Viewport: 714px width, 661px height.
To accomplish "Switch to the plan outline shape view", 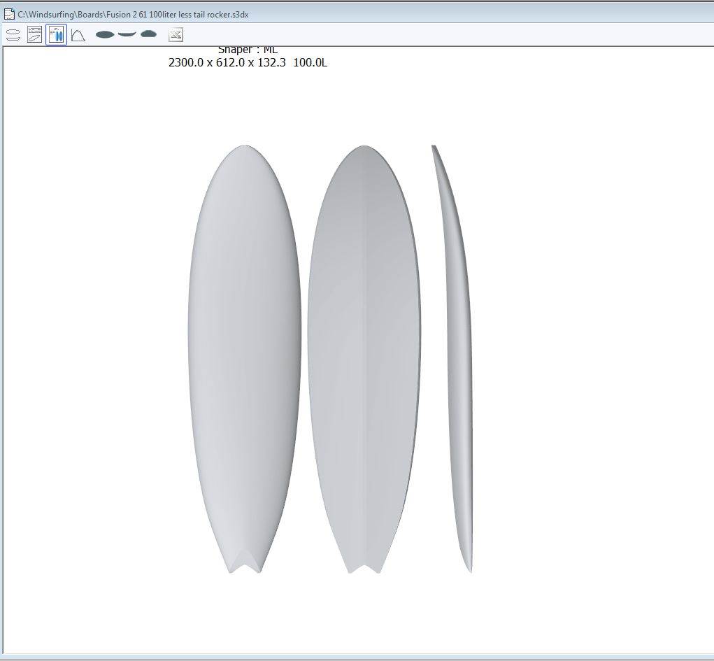I will [105, 34].
